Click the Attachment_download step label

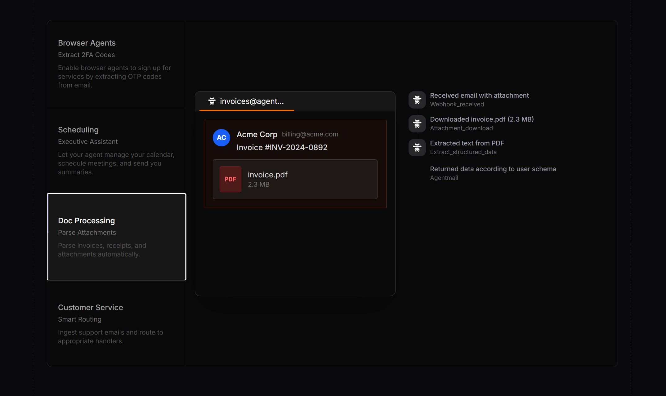tap(461, 128)
